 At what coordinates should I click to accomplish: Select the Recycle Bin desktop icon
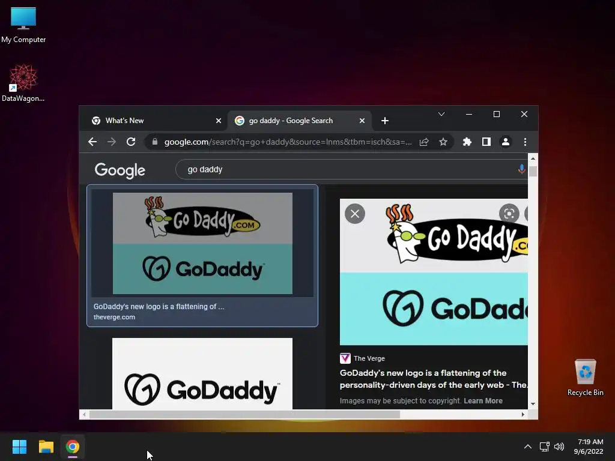(x=585, y=377)
